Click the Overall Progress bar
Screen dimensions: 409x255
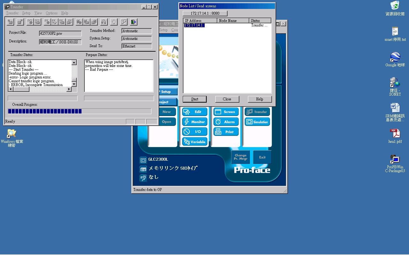tap(79, 111)
